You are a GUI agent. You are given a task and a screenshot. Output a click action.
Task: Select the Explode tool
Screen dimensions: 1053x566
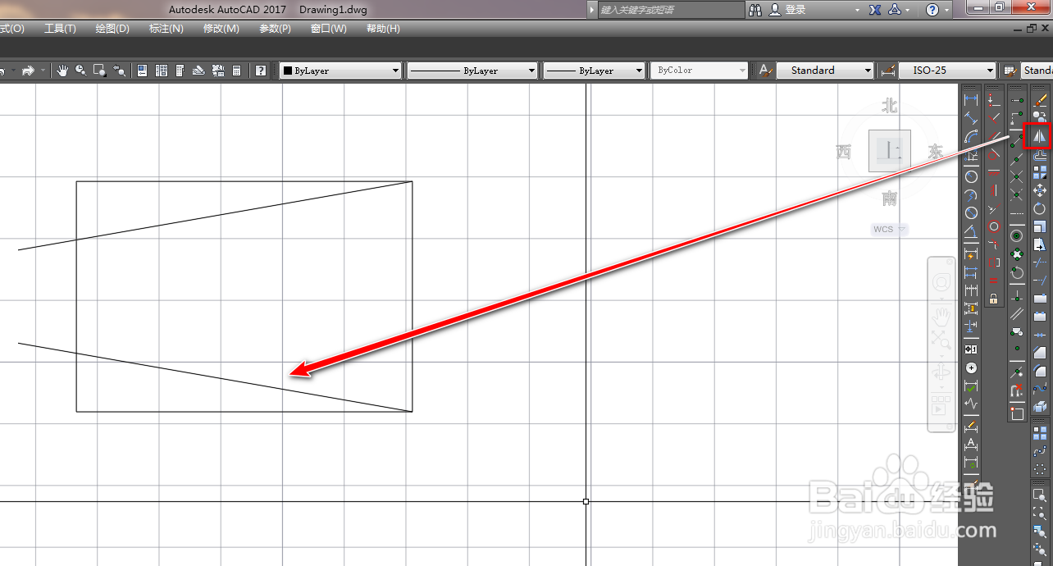[x=1040, y=407]
